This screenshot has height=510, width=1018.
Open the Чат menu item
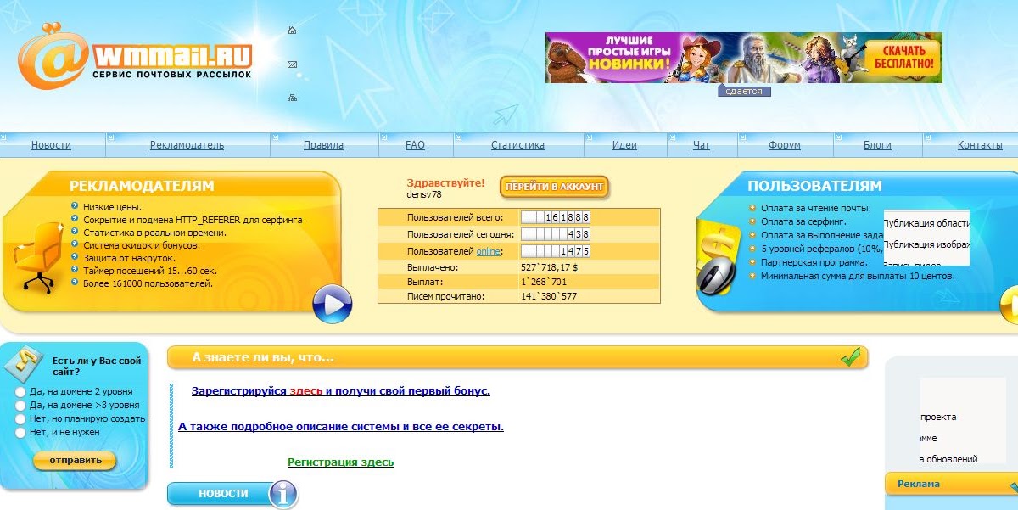point(701,145)
